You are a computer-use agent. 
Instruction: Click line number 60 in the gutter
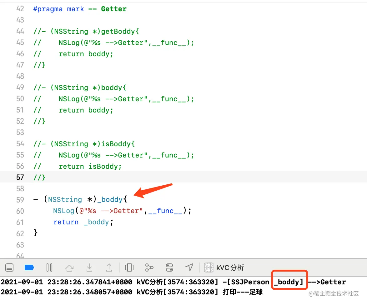(20, 211)
